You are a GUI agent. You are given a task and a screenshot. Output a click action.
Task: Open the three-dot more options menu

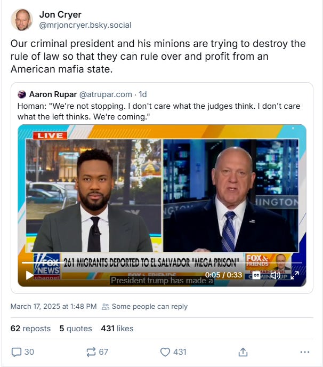click(305, 352)
